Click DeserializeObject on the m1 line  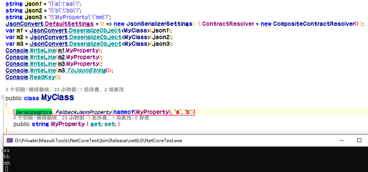[x=95, y=31]
